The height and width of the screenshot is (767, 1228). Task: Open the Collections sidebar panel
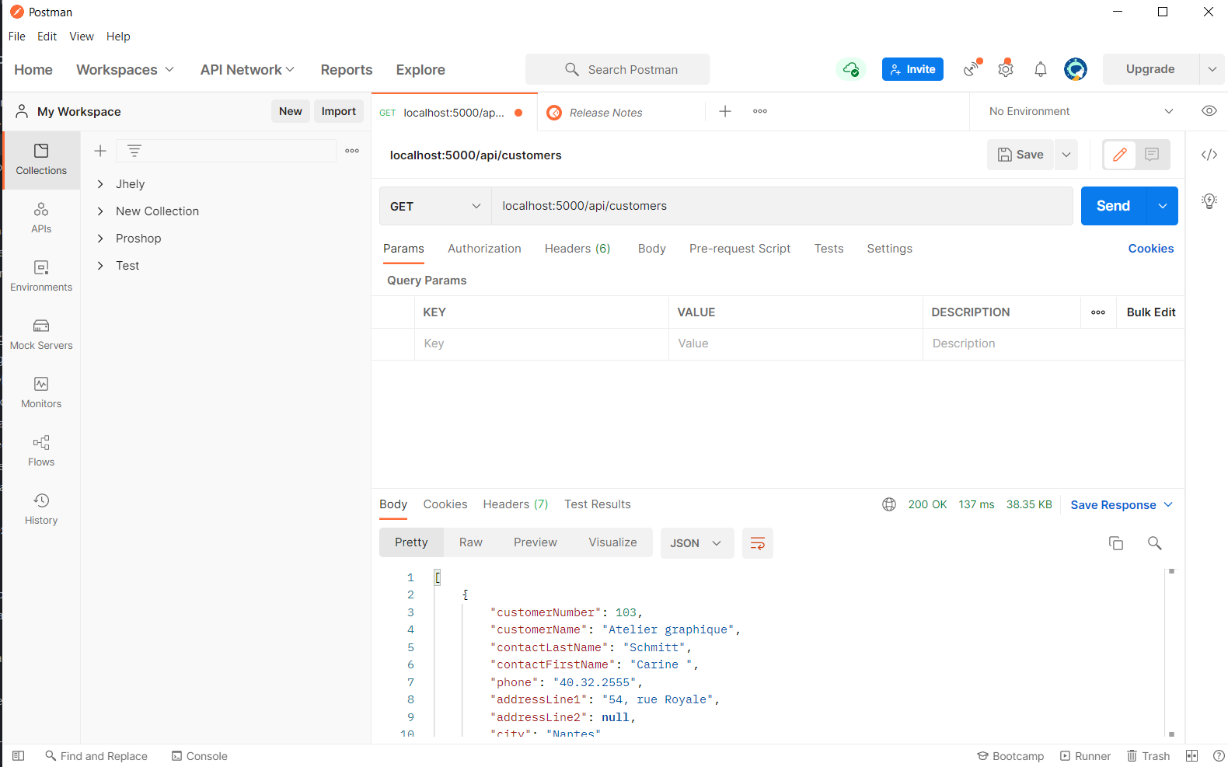[x=41, y=160]
